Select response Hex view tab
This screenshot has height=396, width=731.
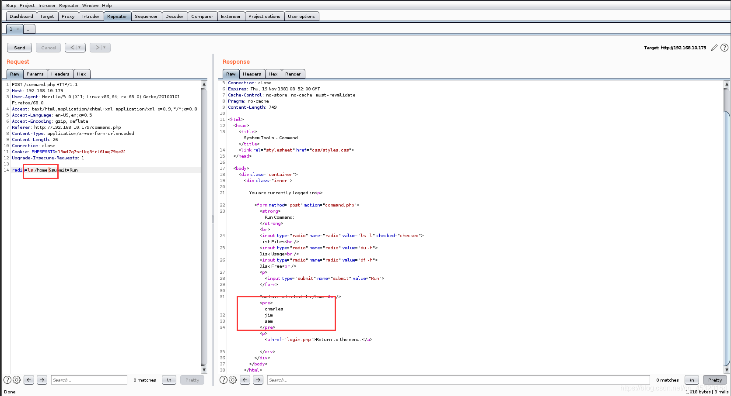273,74
